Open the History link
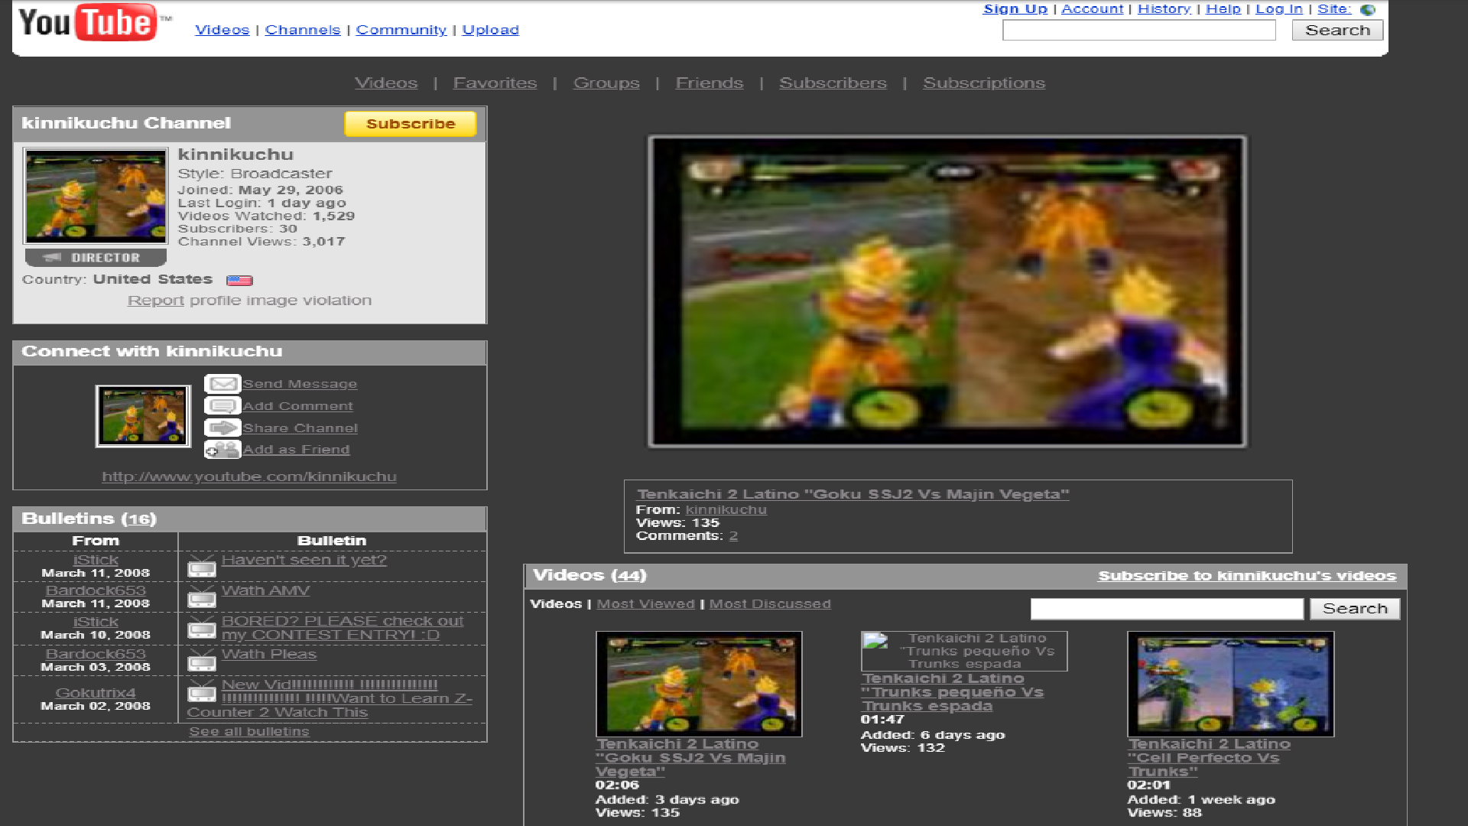This screenshot has height=826, width=1468. click(1164, 9)
